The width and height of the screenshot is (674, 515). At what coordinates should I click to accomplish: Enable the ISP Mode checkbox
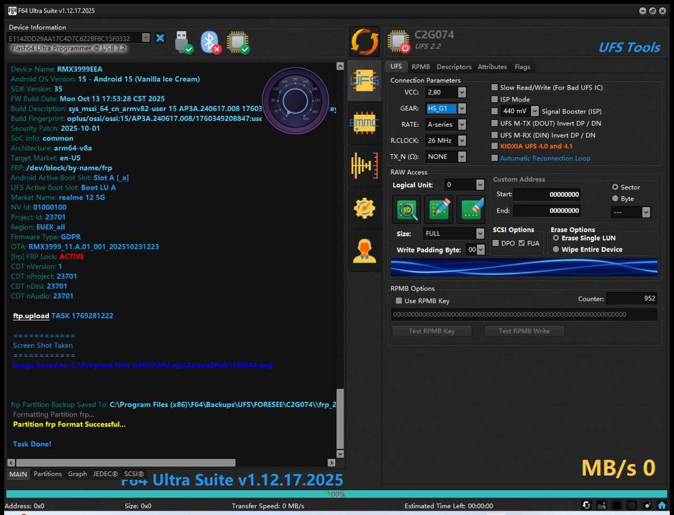(x=494, y=99)
